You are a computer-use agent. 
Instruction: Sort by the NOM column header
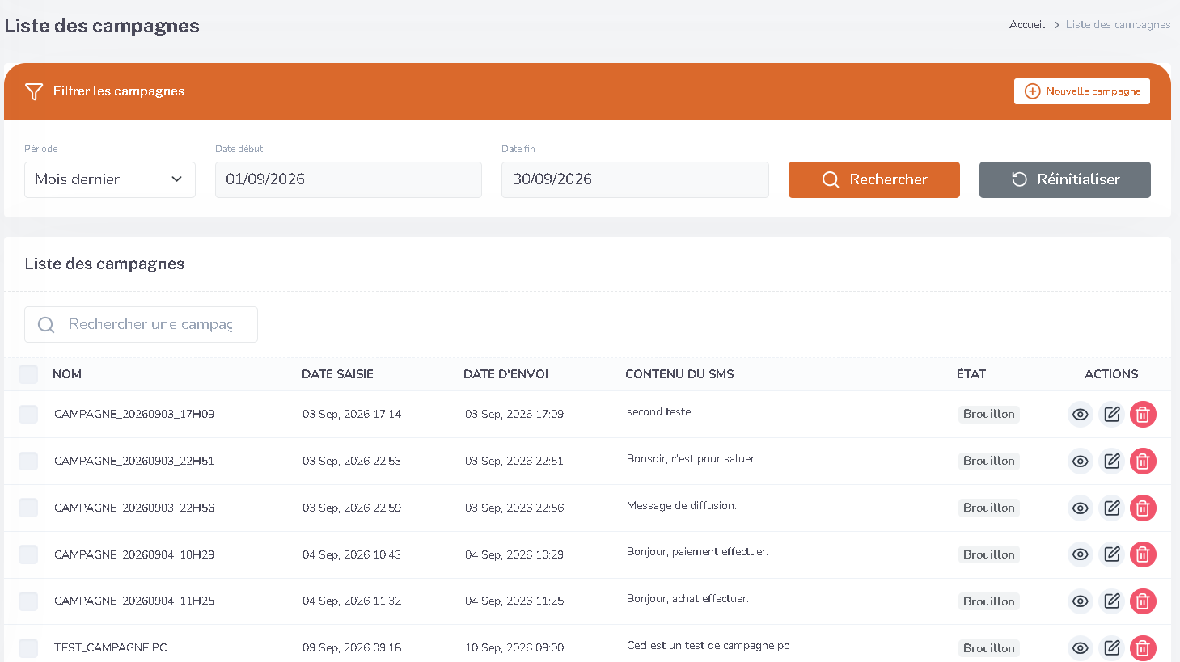(x=67, y=374)
